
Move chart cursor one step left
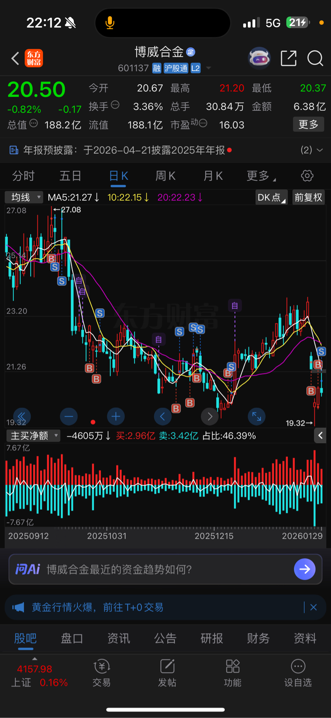pos(162,416)
